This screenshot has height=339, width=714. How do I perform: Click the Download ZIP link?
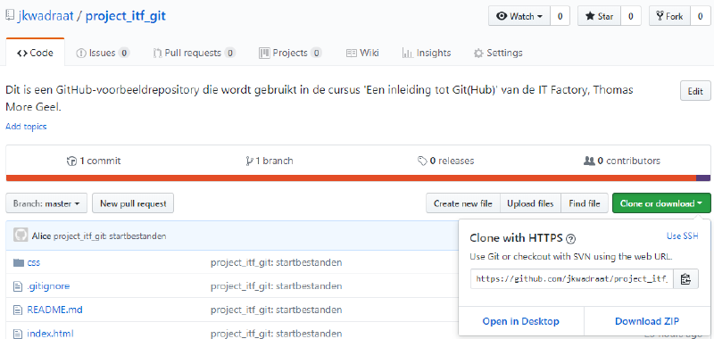647,321
